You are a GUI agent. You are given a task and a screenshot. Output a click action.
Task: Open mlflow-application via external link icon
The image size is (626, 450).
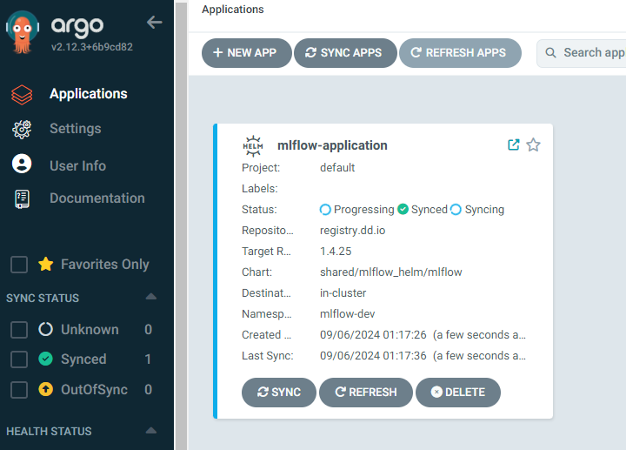(x=514, y=144)
